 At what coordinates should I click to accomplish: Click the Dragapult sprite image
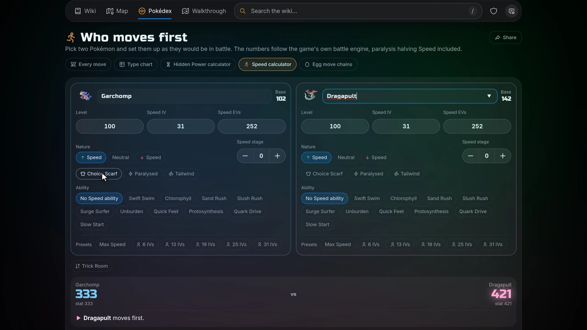click(310, 95)
